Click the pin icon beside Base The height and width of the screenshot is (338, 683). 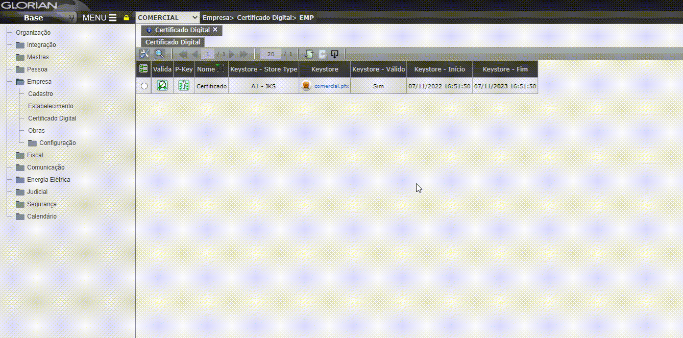tap(72, 18)
